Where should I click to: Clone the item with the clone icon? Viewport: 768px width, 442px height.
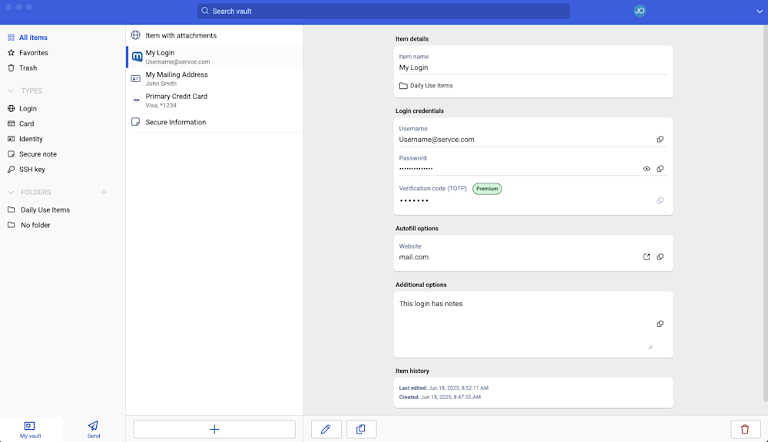point(361,429)
